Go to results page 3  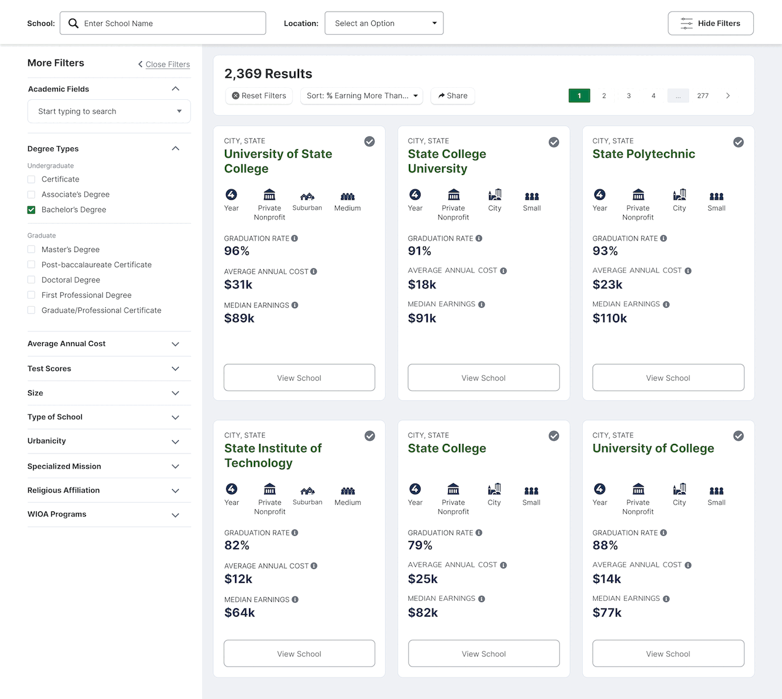pos(629,96)
